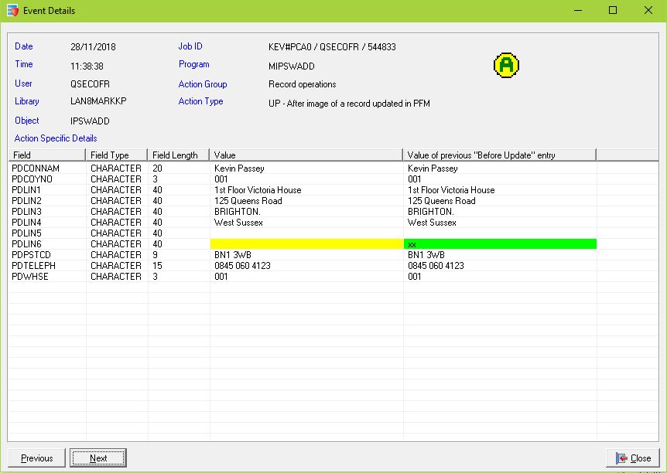Select the PDWHSE field row
The width and height of the screenshot is (667, 473).
[x=30, y=277]
